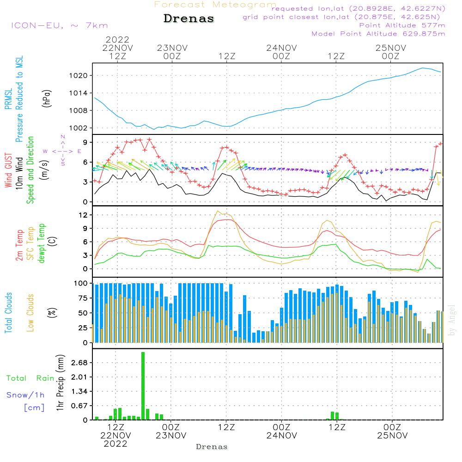Click the Total Rain legend text
462x462 pixels.
(x=30, y=378)
